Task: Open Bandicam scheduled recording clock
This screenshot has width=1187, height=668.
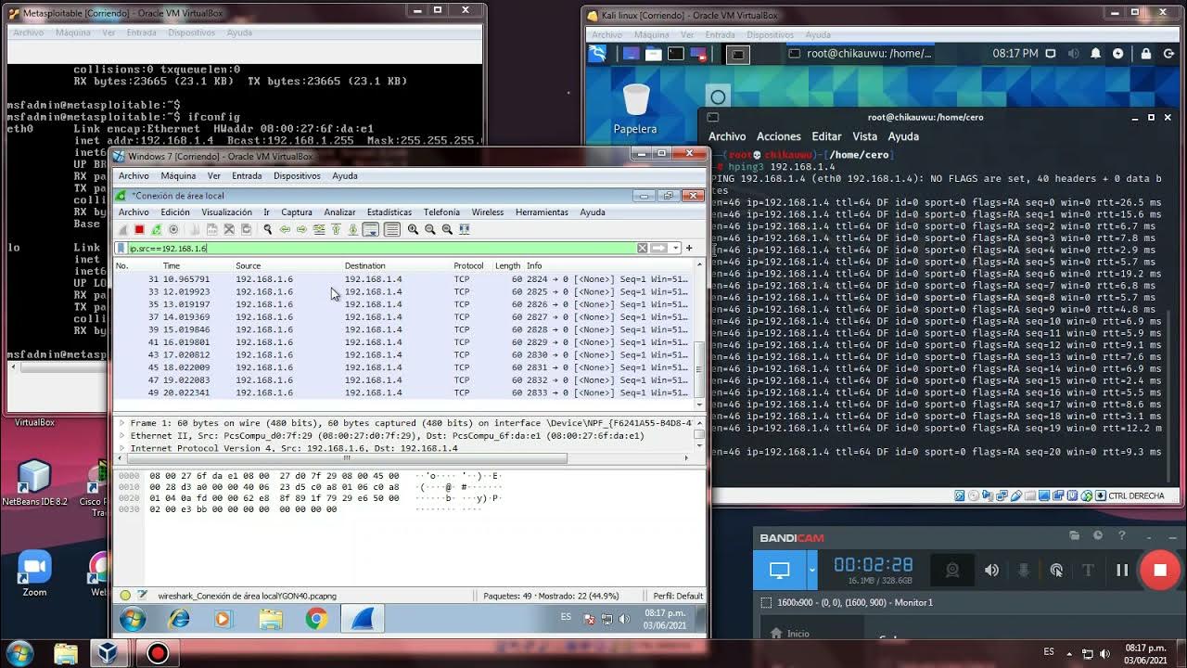Action: point(1098,536)
